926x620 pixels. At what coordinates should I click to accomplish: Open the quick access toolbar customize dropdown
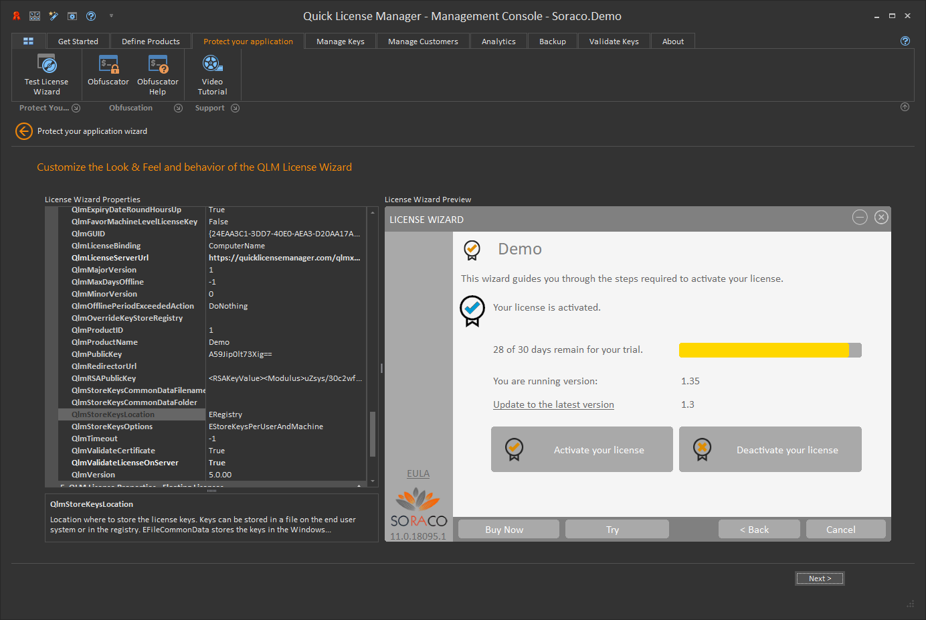click(111, 16)
